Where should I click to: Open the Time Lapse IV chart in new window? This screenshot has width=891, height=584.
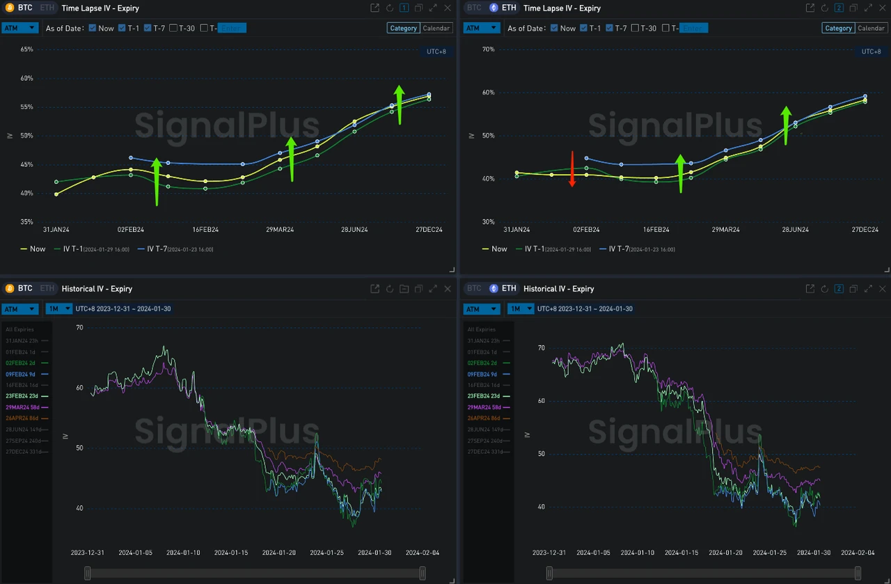tap(374, 8)
